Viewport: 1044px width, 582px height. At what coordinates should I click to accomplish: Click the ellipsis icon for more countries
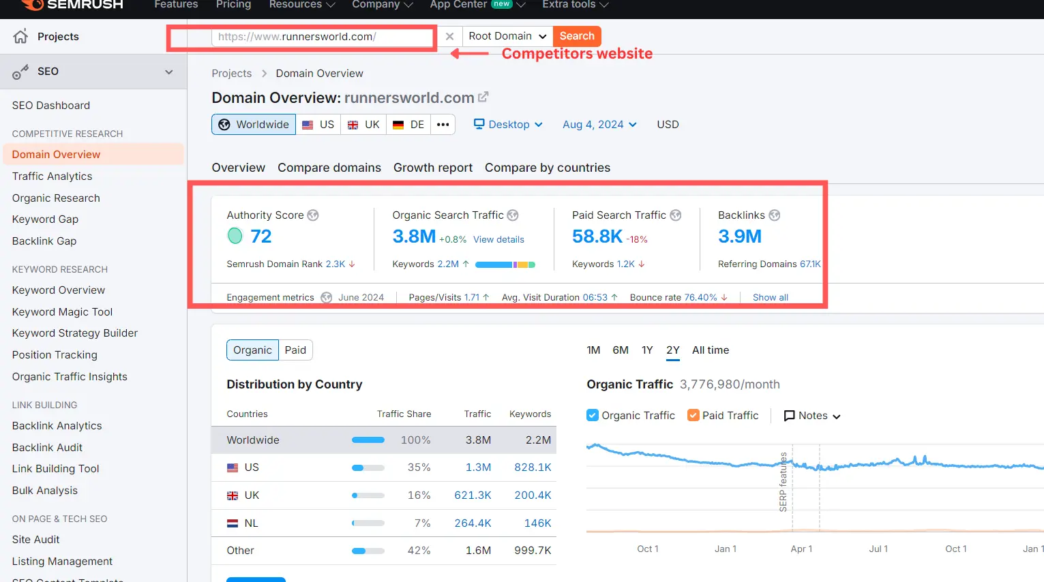[443, 124]
